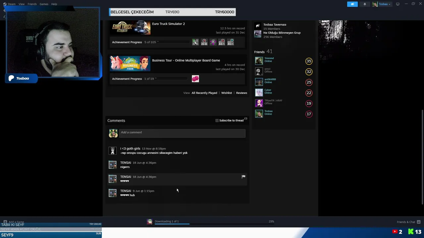Click Tosbaa Tavernası group icon

[x=258, y=26]
